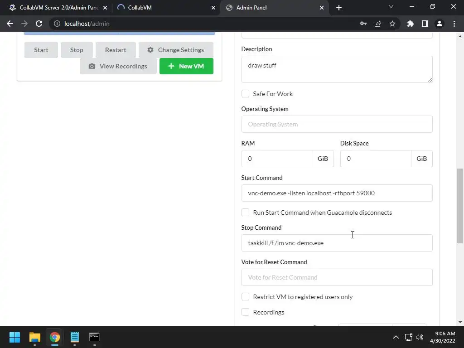Click the Disk Space value field

(376, 159)
